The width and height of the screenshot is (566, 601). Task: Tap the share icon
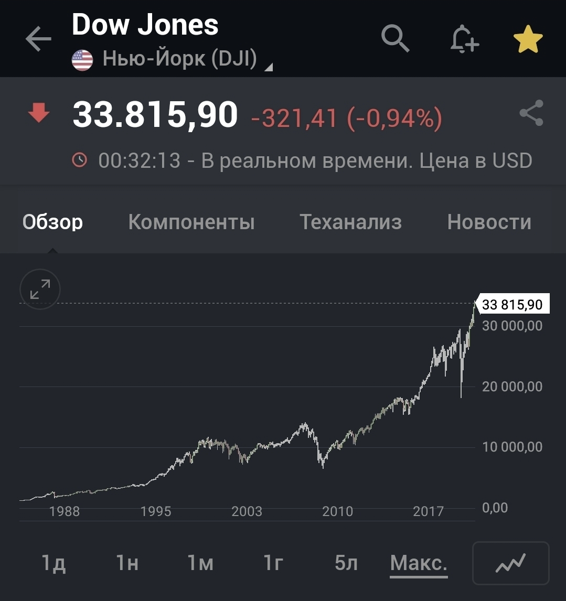click(531, 113)
